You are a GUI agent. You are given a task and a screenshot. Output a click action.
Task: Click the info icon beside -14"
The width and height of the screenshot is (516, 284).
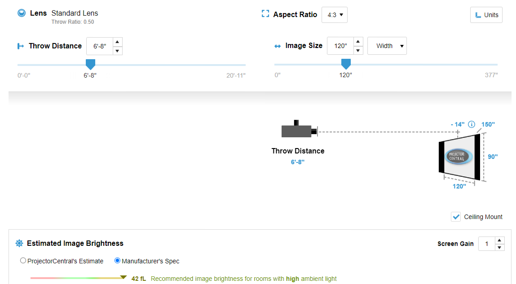472,124
